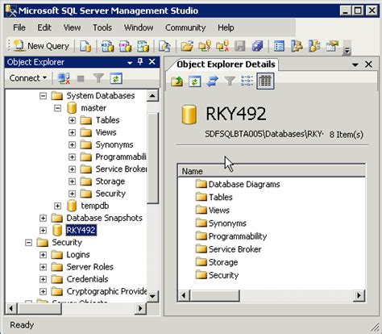Click Disconnect icon in Object Explorer
This screenshot has width=382, height=334.
(64, 78)
